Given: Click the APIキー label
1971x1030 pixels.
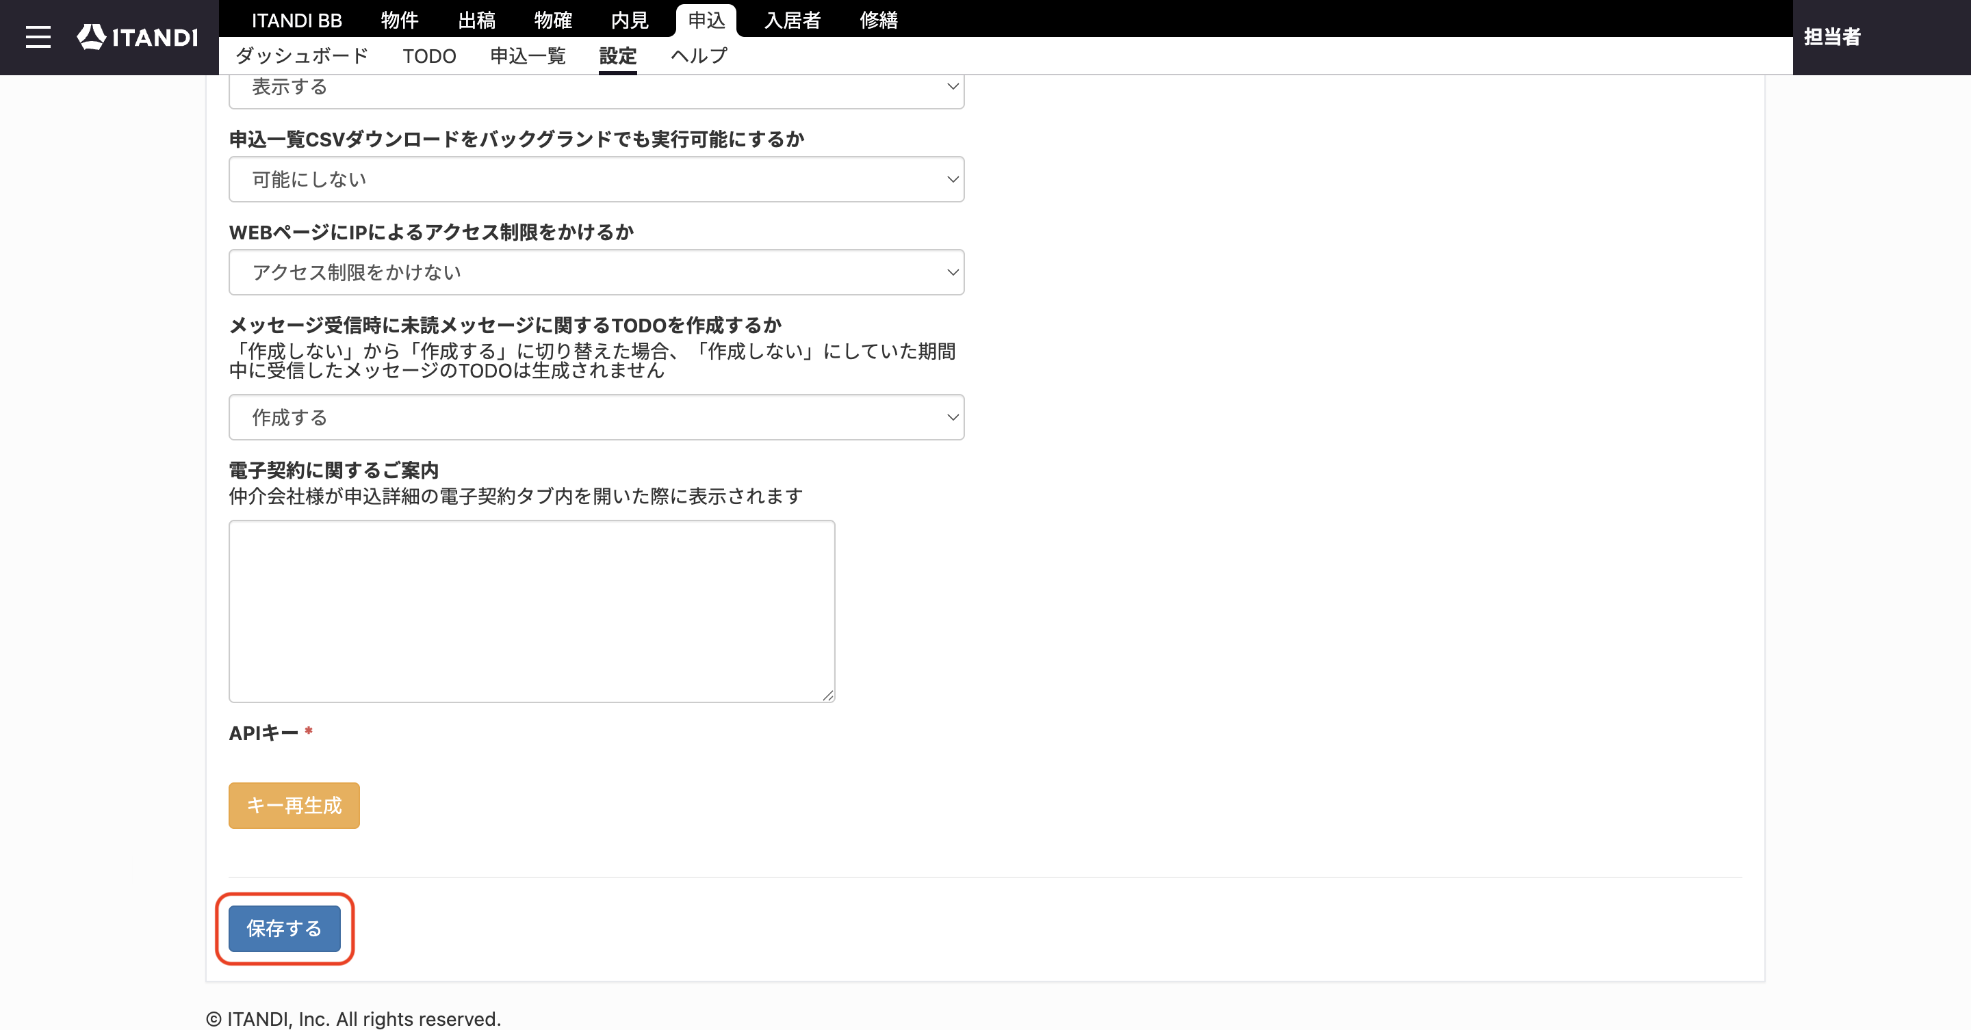Looking at the screenshot, I should [x=264, y=732].
